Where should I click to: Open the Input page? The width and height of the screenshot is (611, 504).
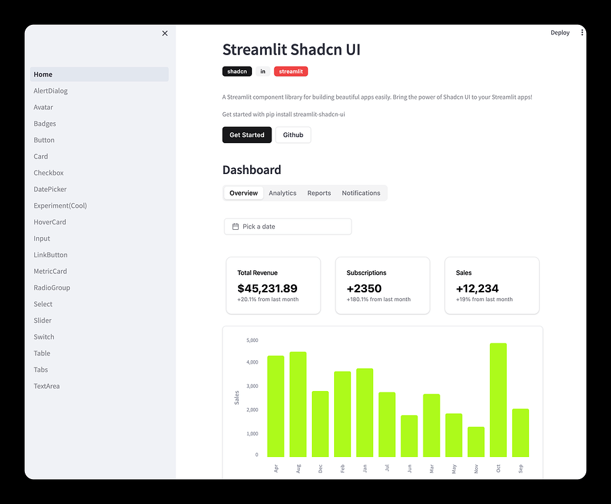click(x=99, y=239)
